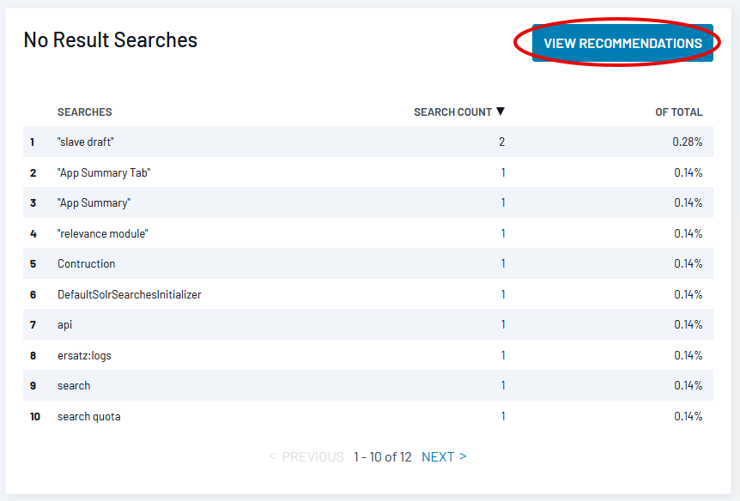Open the DefaultSolrSearchesInitializer search entry
The image size is (740, 501).
tap(130, 294)
